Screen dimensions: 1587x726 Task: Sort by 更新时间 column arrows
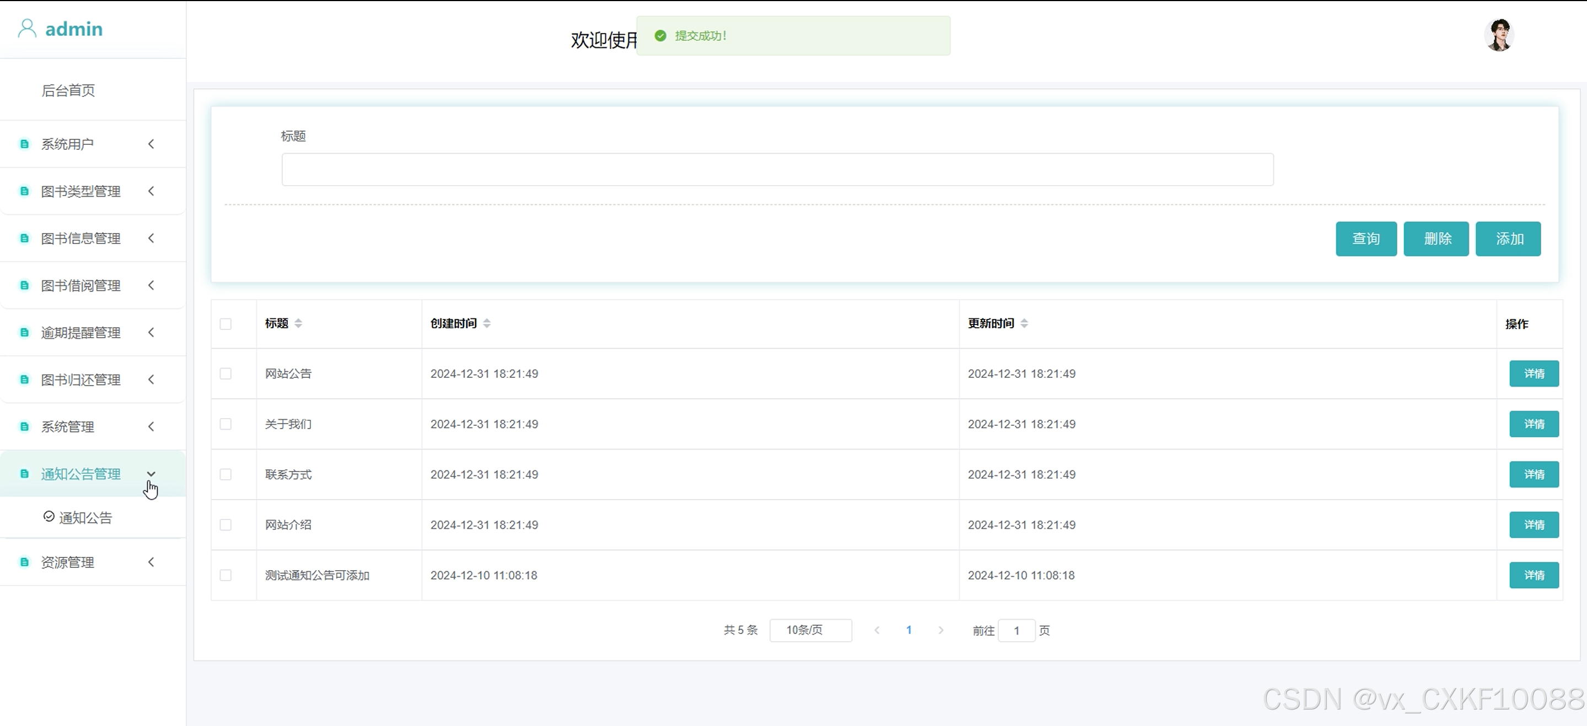click(x=1024, y=323)
